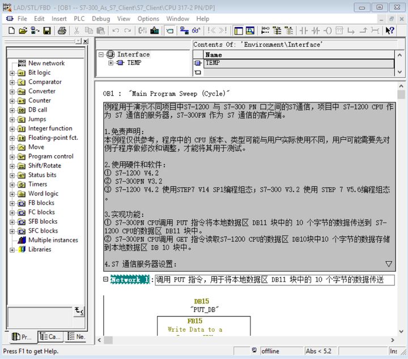Screen dimensions: 408x359
Task: Click the Download to PLC icon
Action: pyautogui.click(x=155, y=31)
